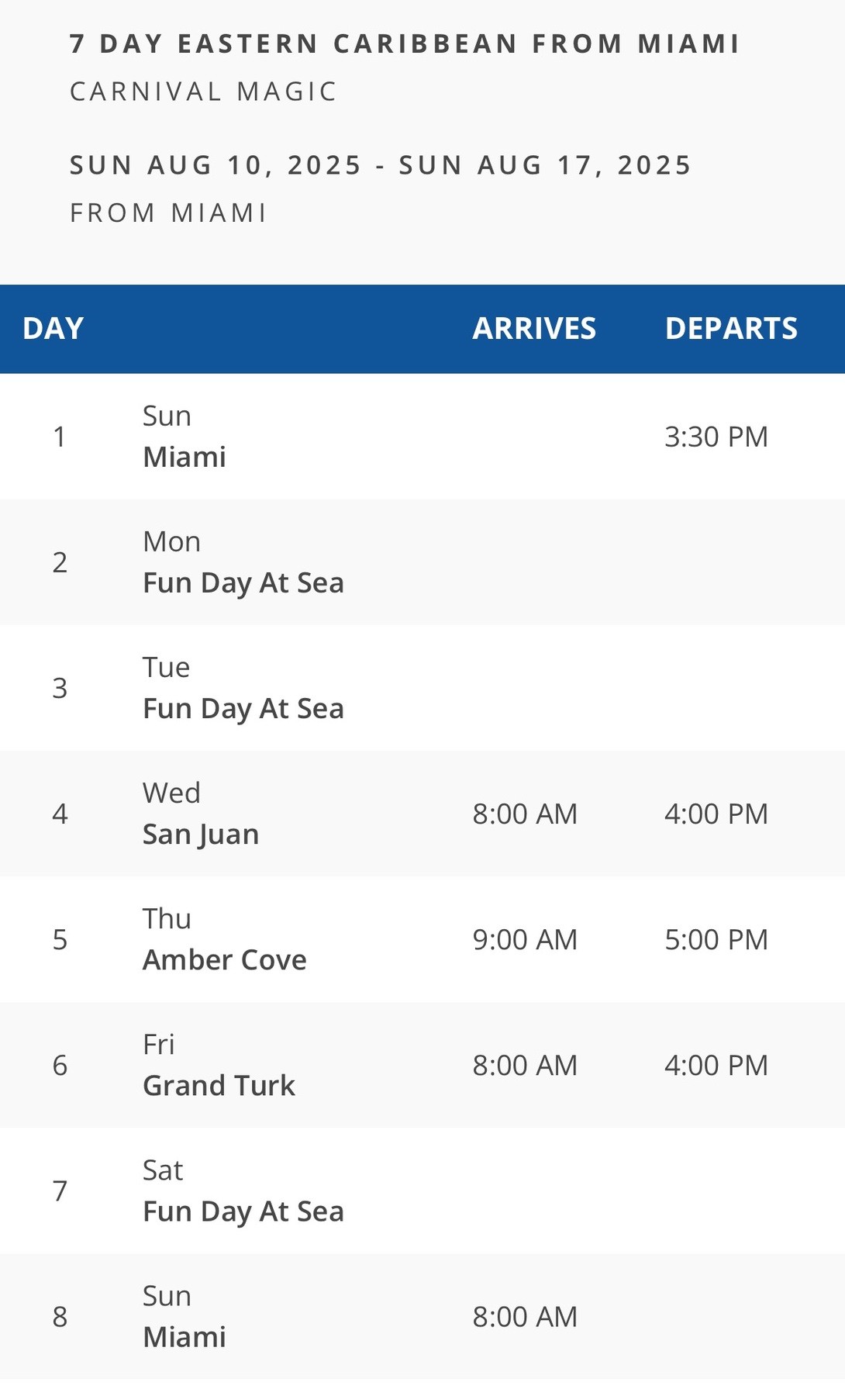
Task: Click the 7 Day Eastern Caribbean title
Action: (x=405, y=43)
